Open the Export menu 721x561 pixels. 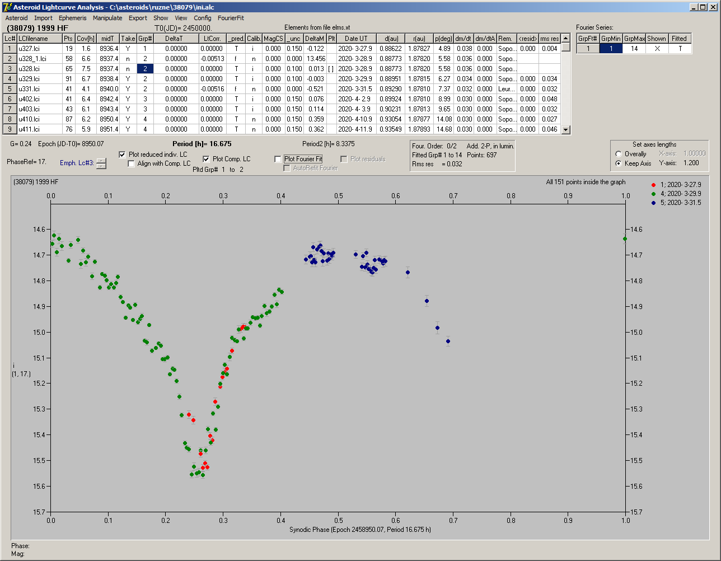138,18
